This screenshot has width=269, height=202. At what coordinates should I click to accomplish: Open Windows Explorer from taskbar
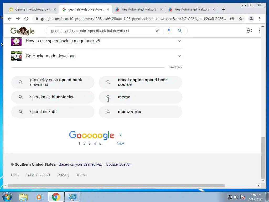point(23,197)
